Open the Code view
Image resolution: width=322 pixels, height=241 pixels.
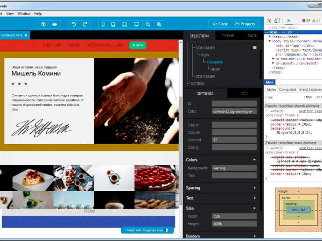coord(220,24)
